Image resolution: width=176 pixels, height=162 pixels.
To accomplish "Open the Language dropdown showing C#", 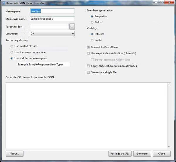I will 52,33.
